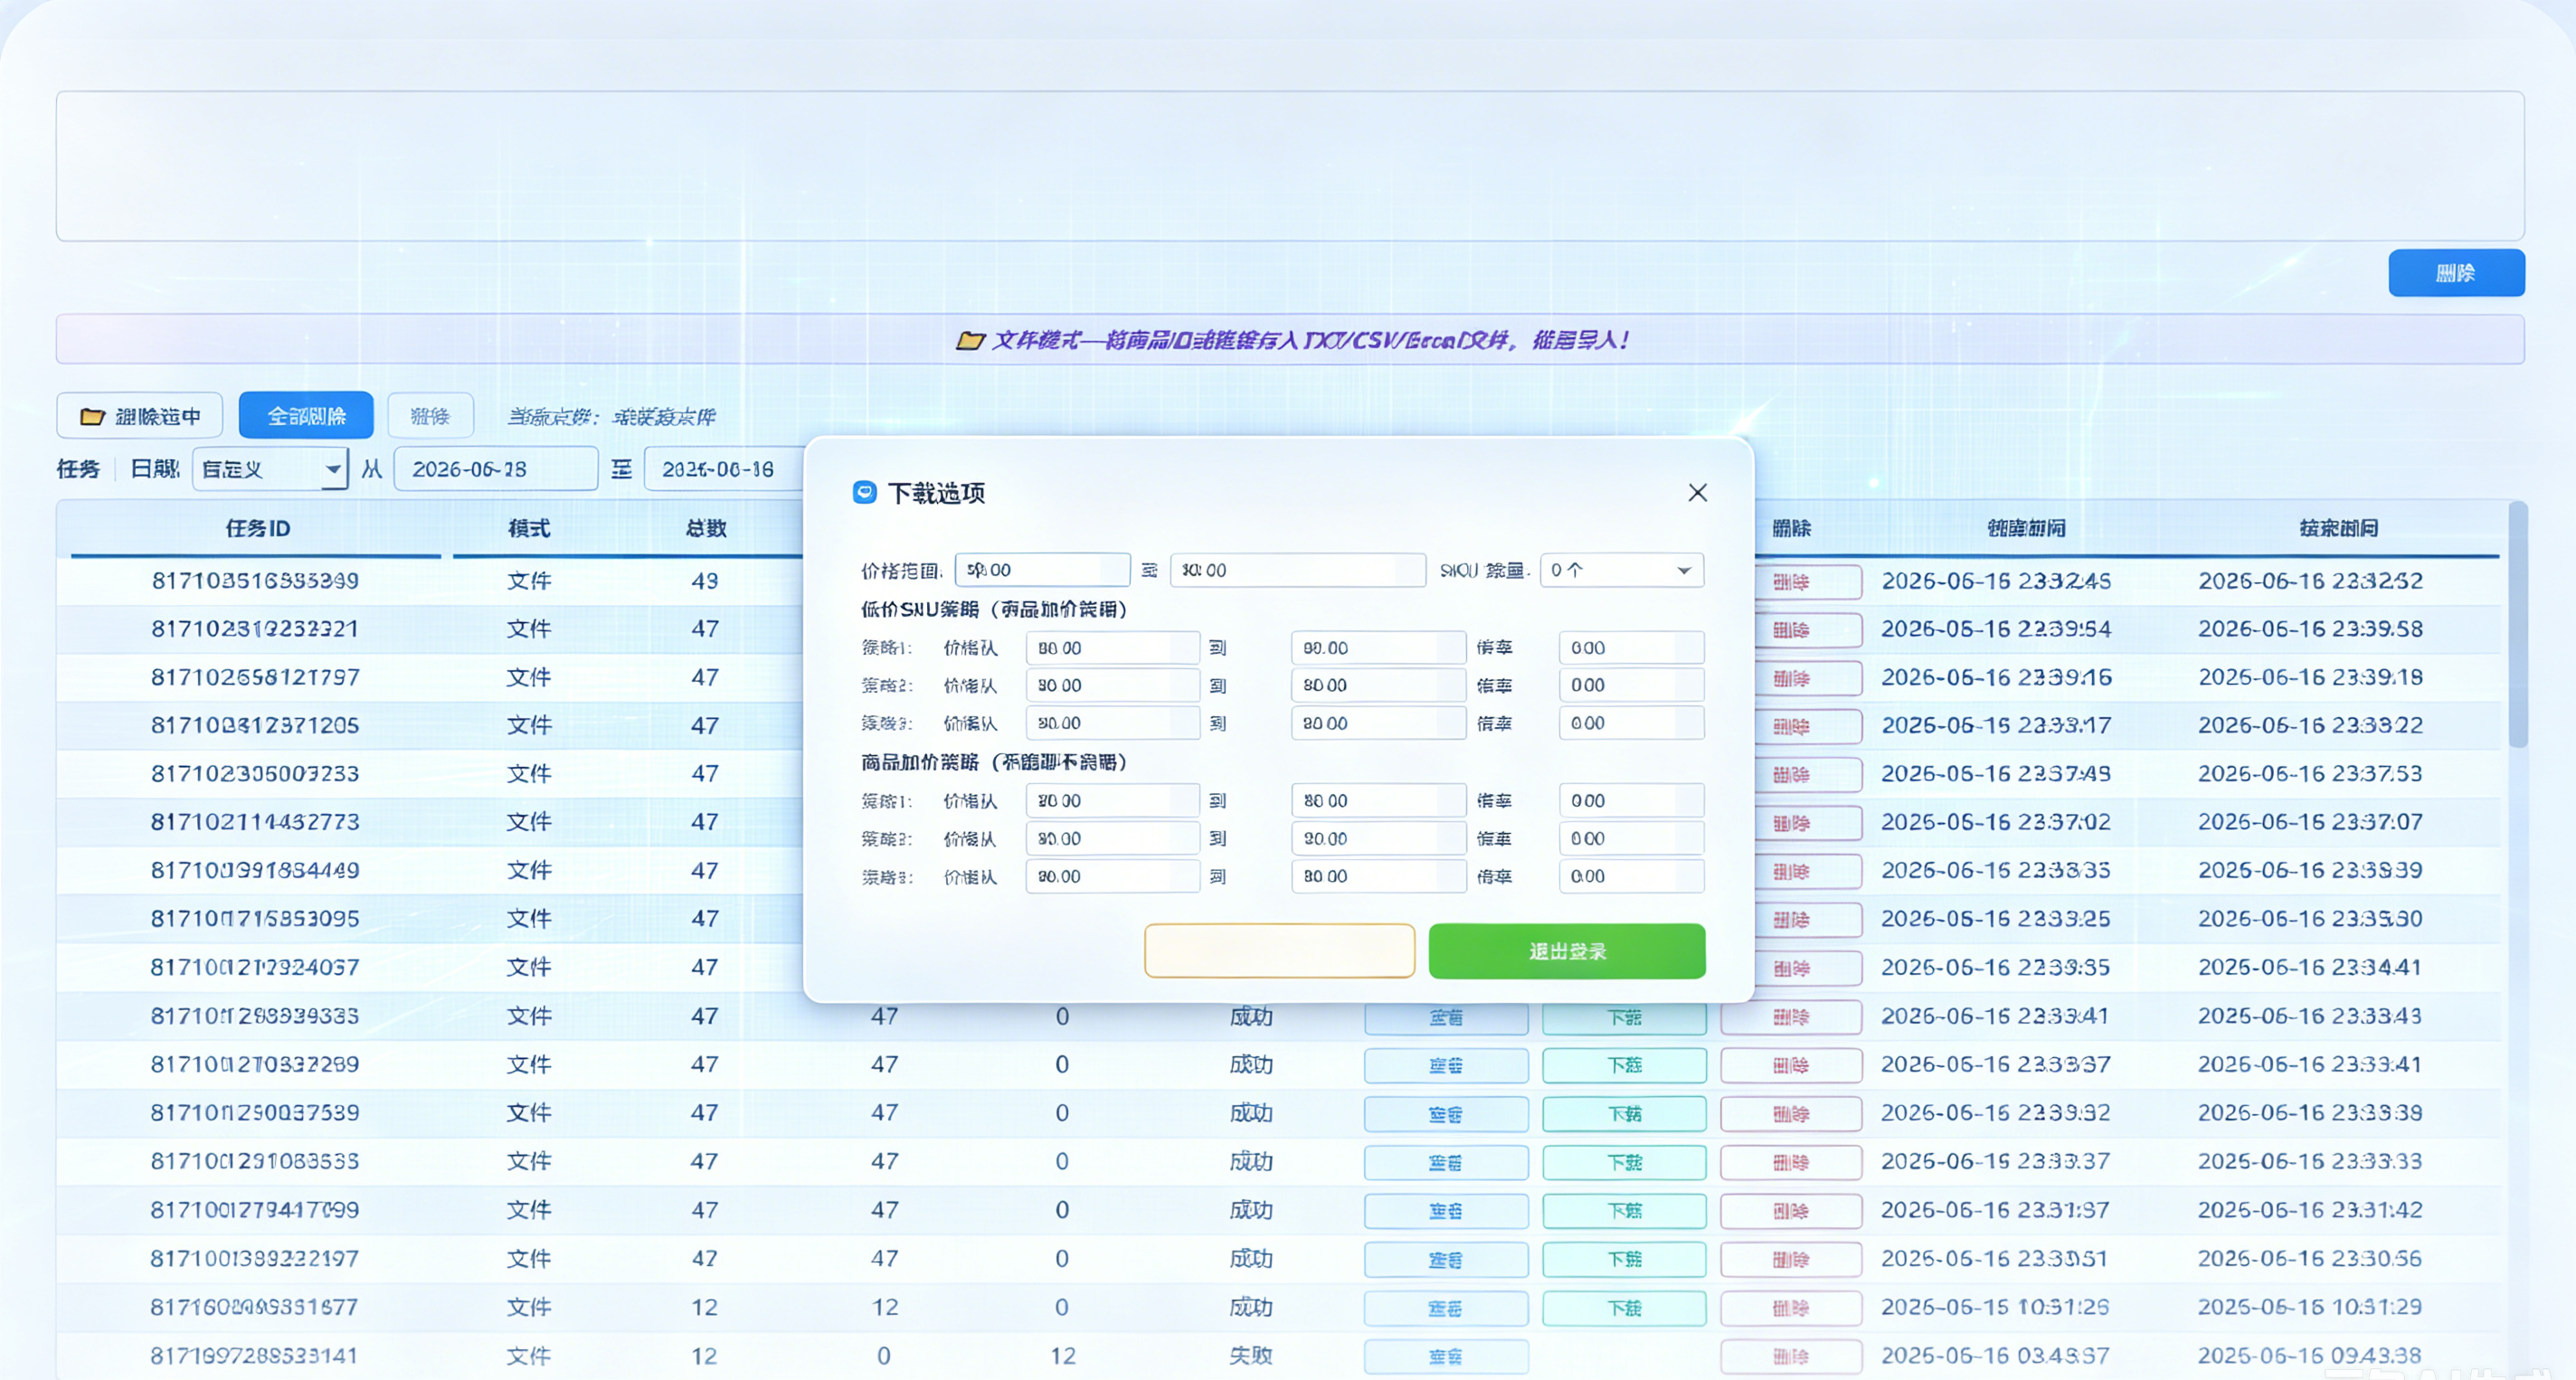Click 下载 in the row ending 23:33:43
Screen dimensions: 2576x1380
pos(1624,1017)
